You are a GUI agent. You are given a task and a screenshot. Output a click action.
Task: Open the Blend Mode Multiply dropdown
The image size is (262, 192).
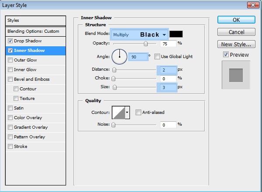pos(139,34)
